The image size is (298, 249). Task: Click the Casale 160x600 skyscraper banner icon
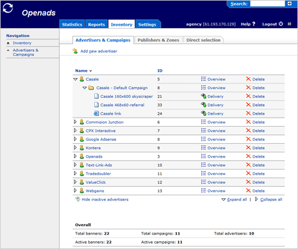pyautogui.click(x=97, y=96)
